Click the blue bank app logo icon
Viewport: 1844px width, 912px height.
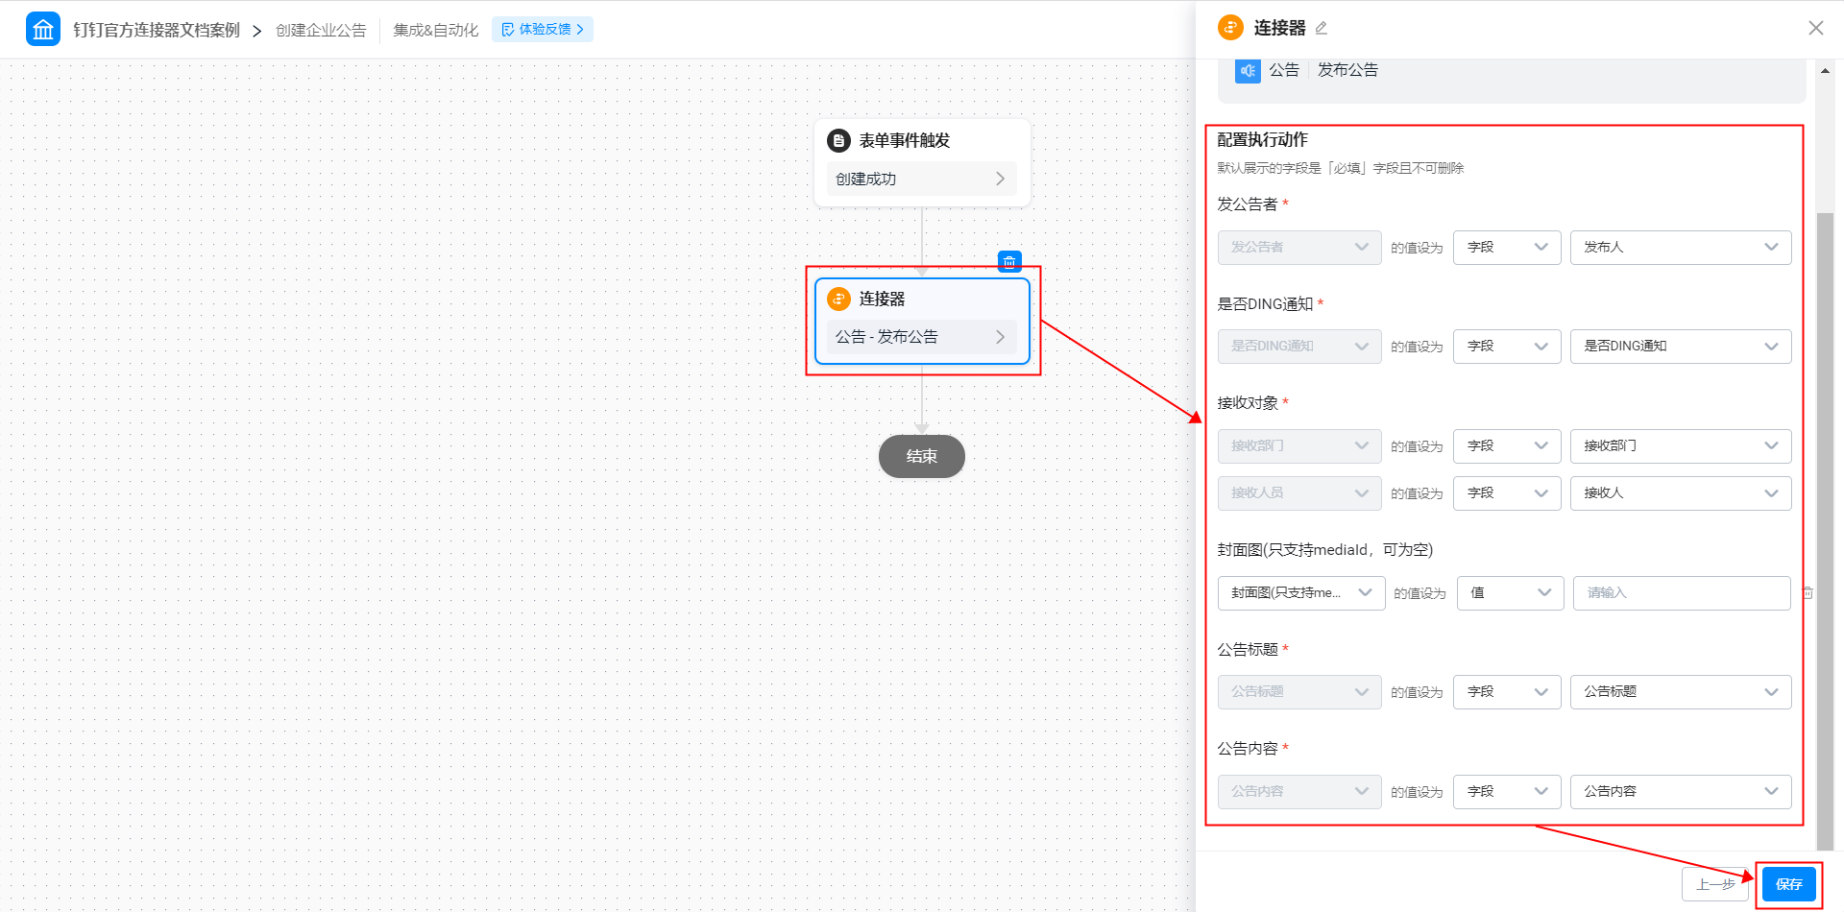[x=43, y=30]
